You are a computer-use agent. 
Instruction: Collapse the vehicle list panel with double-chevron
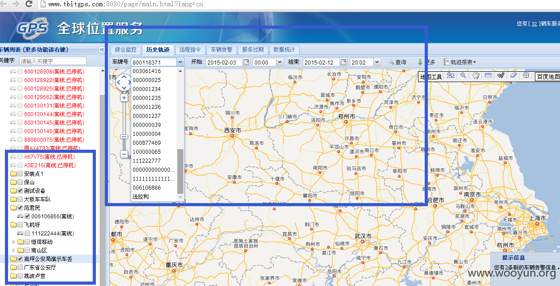102,50
